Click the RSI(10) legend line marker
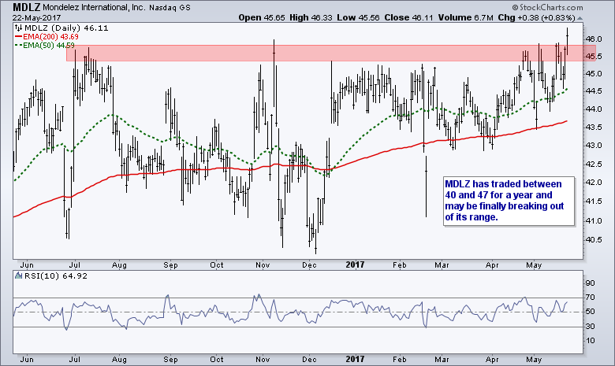615x366 pixels. pyautogui.click(x=18, y=276)
